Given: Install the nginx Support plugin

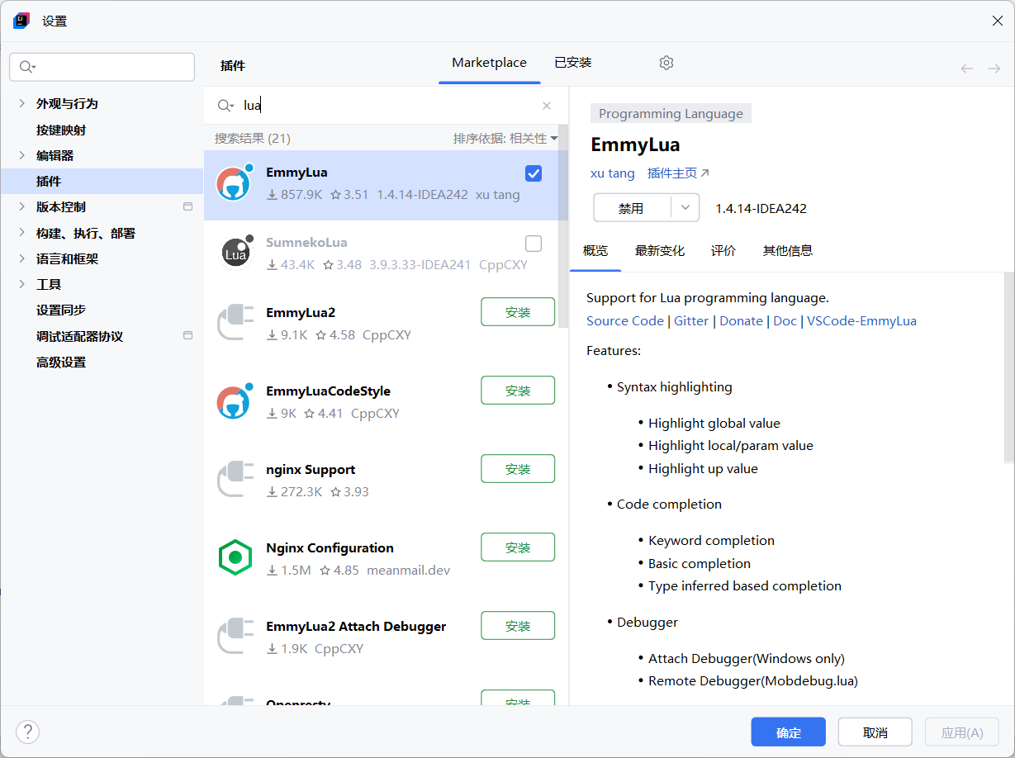Looking at the screenshot, I should (x=518, y=468).
